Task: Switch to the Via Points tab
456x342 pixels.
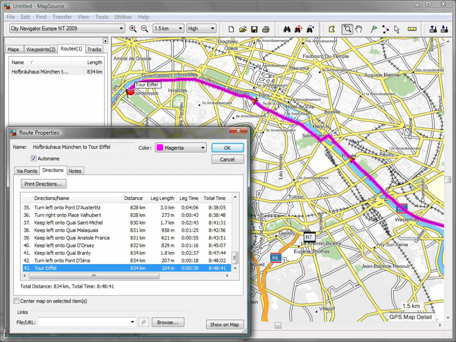Action: [x=27, y=171]
